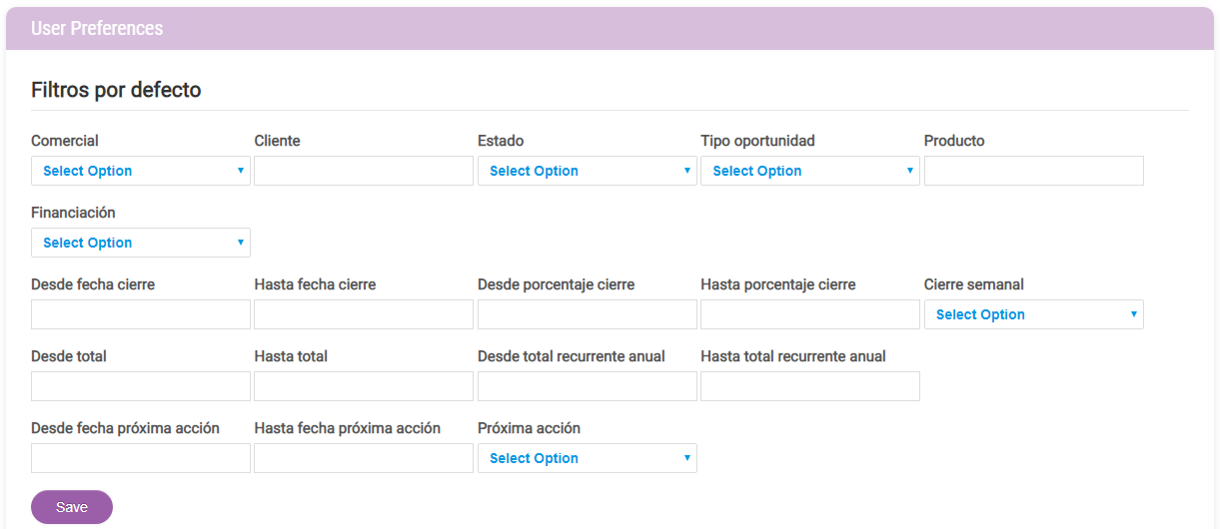
Task: Open the Financiación dropdown
Action: [x=141, y=243]
